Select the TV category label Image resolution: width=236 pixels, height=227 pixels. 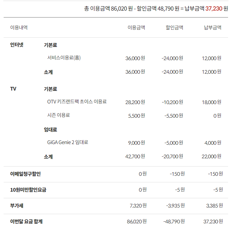(14, 89)
